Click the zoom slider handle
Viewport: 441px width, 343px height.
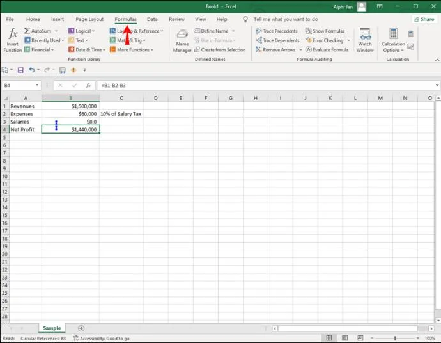click(395, 338)
